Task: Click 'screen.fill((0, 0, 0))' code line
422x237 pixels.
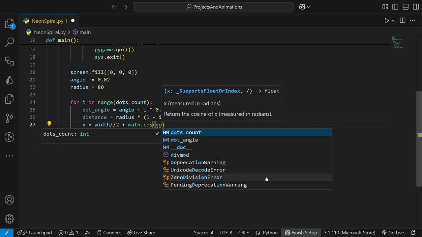Action: tap(104, 72)
